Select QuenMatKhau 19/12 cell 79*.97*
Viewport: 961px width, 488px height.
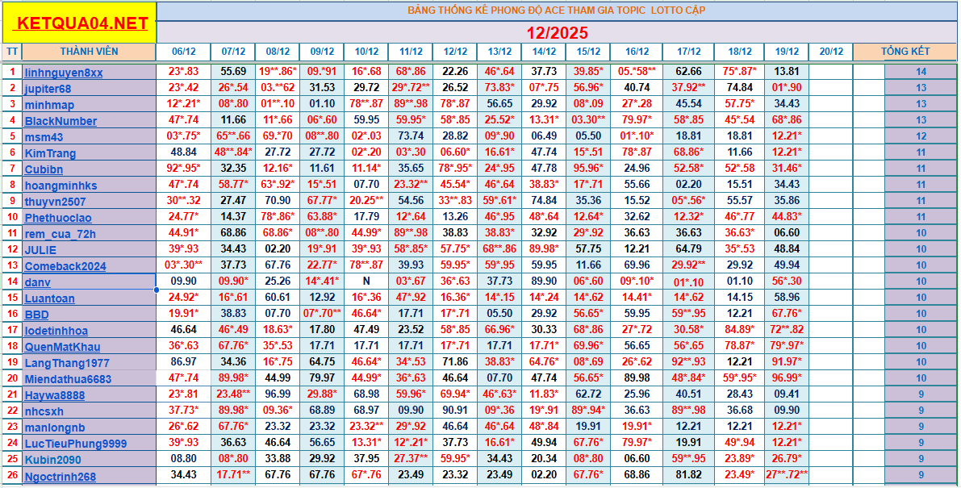(787, 346)
